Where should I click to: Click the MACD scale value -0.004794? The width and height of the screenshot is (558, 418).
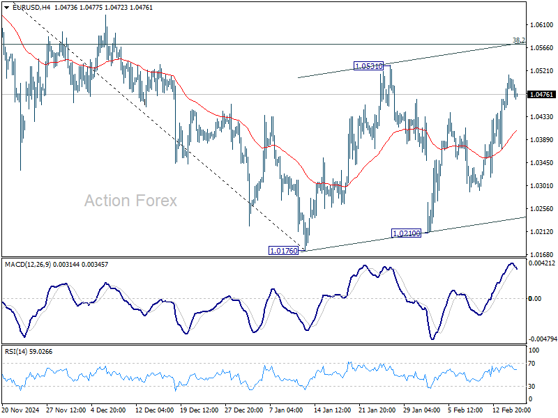543,339
